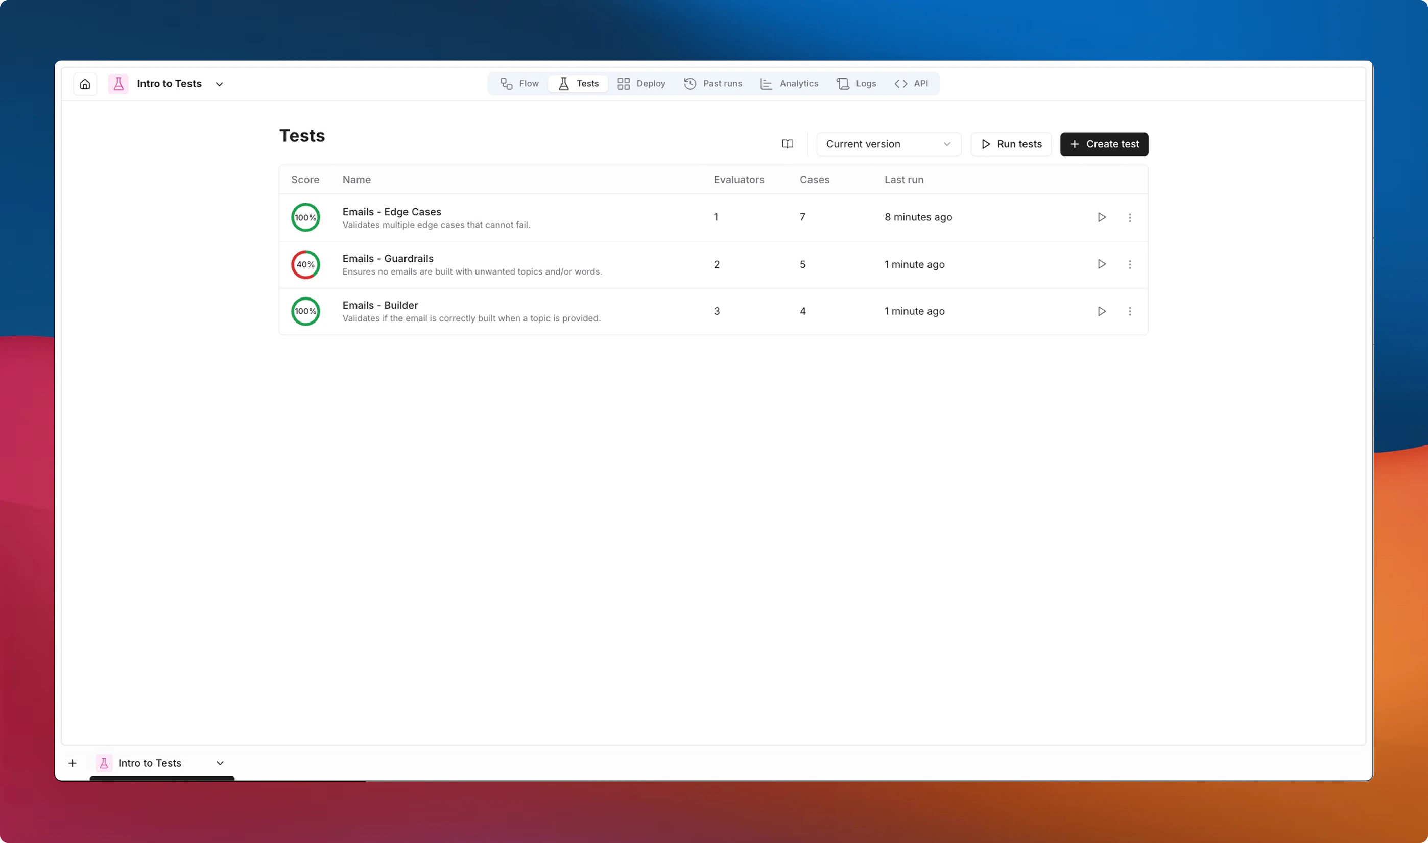Click the Run tests button
The image size is (1428, 843).
(x=1011, y=144)
